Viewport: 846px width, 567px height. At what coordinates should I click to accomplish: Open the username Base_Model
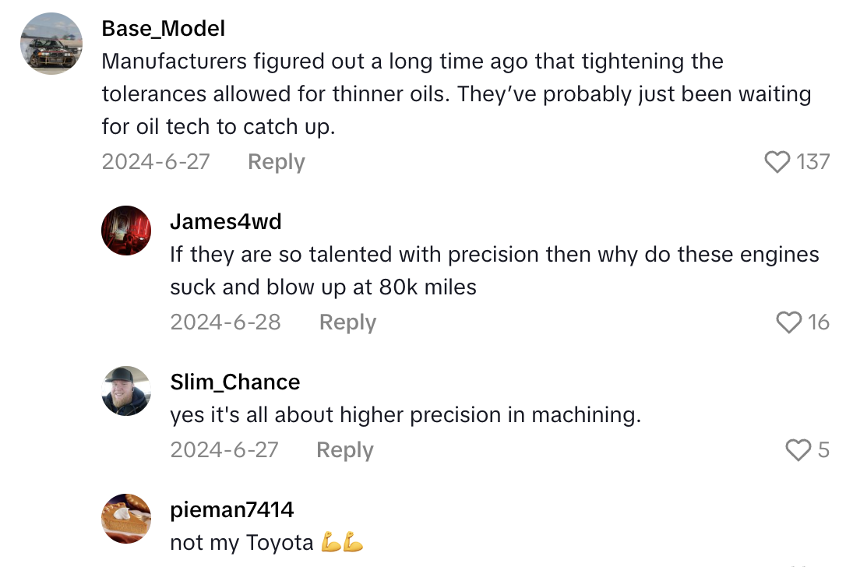(163, 28)
